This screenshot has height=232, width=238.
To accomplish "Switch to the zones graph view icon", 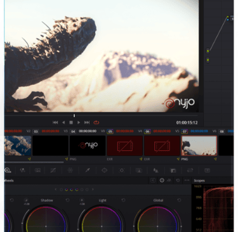I will tap(169, 181).
